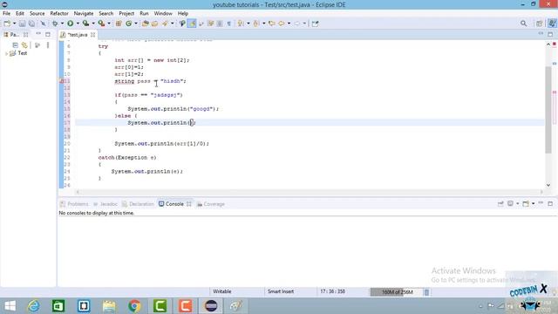
Task: Open the Debug dropdown arrow
Action: (x=62, y=24)
